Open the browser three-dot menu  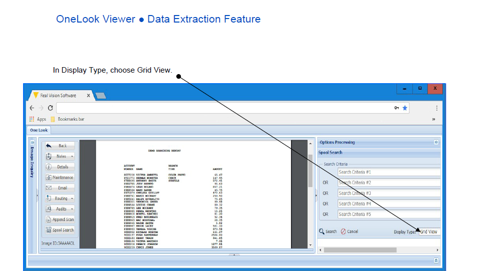[x=437, y=108]
